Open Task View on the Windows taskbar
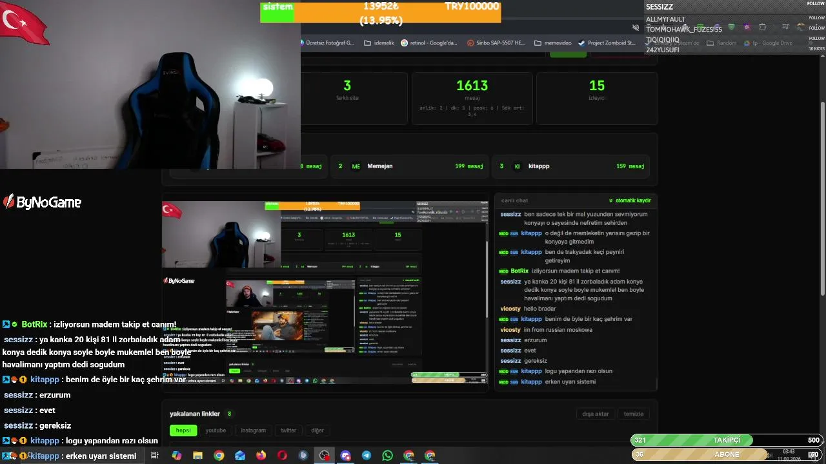This screenshot has width=826, height=464. pos(155,456)
